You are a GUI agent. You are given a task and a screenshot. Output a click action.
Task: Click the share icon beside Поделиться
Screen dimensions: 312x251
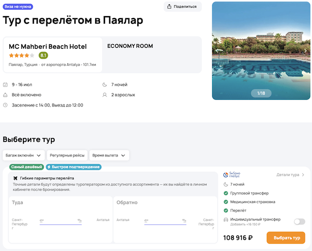point(170,7)
